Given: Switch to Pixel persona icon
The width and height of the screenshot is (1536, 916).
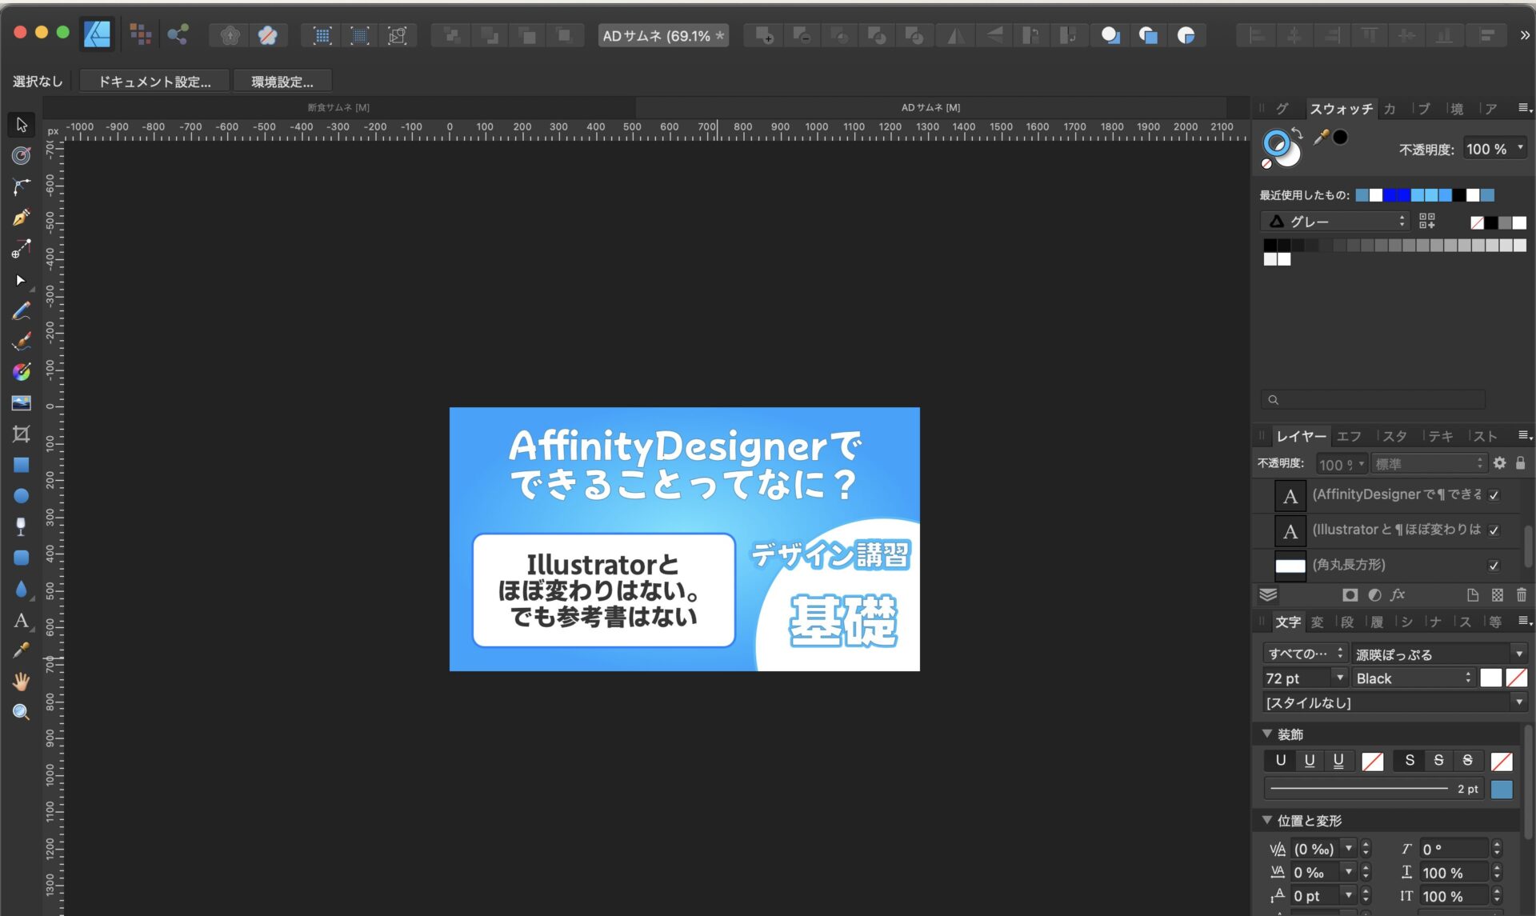Looking at the screenshot, I should point(141,34).
